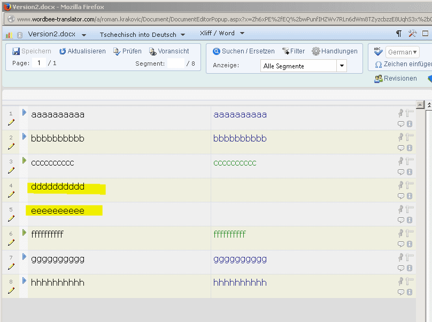Click the pencil icon of segment 8
This screenshot has width=432, height=322.
[11, 290]
